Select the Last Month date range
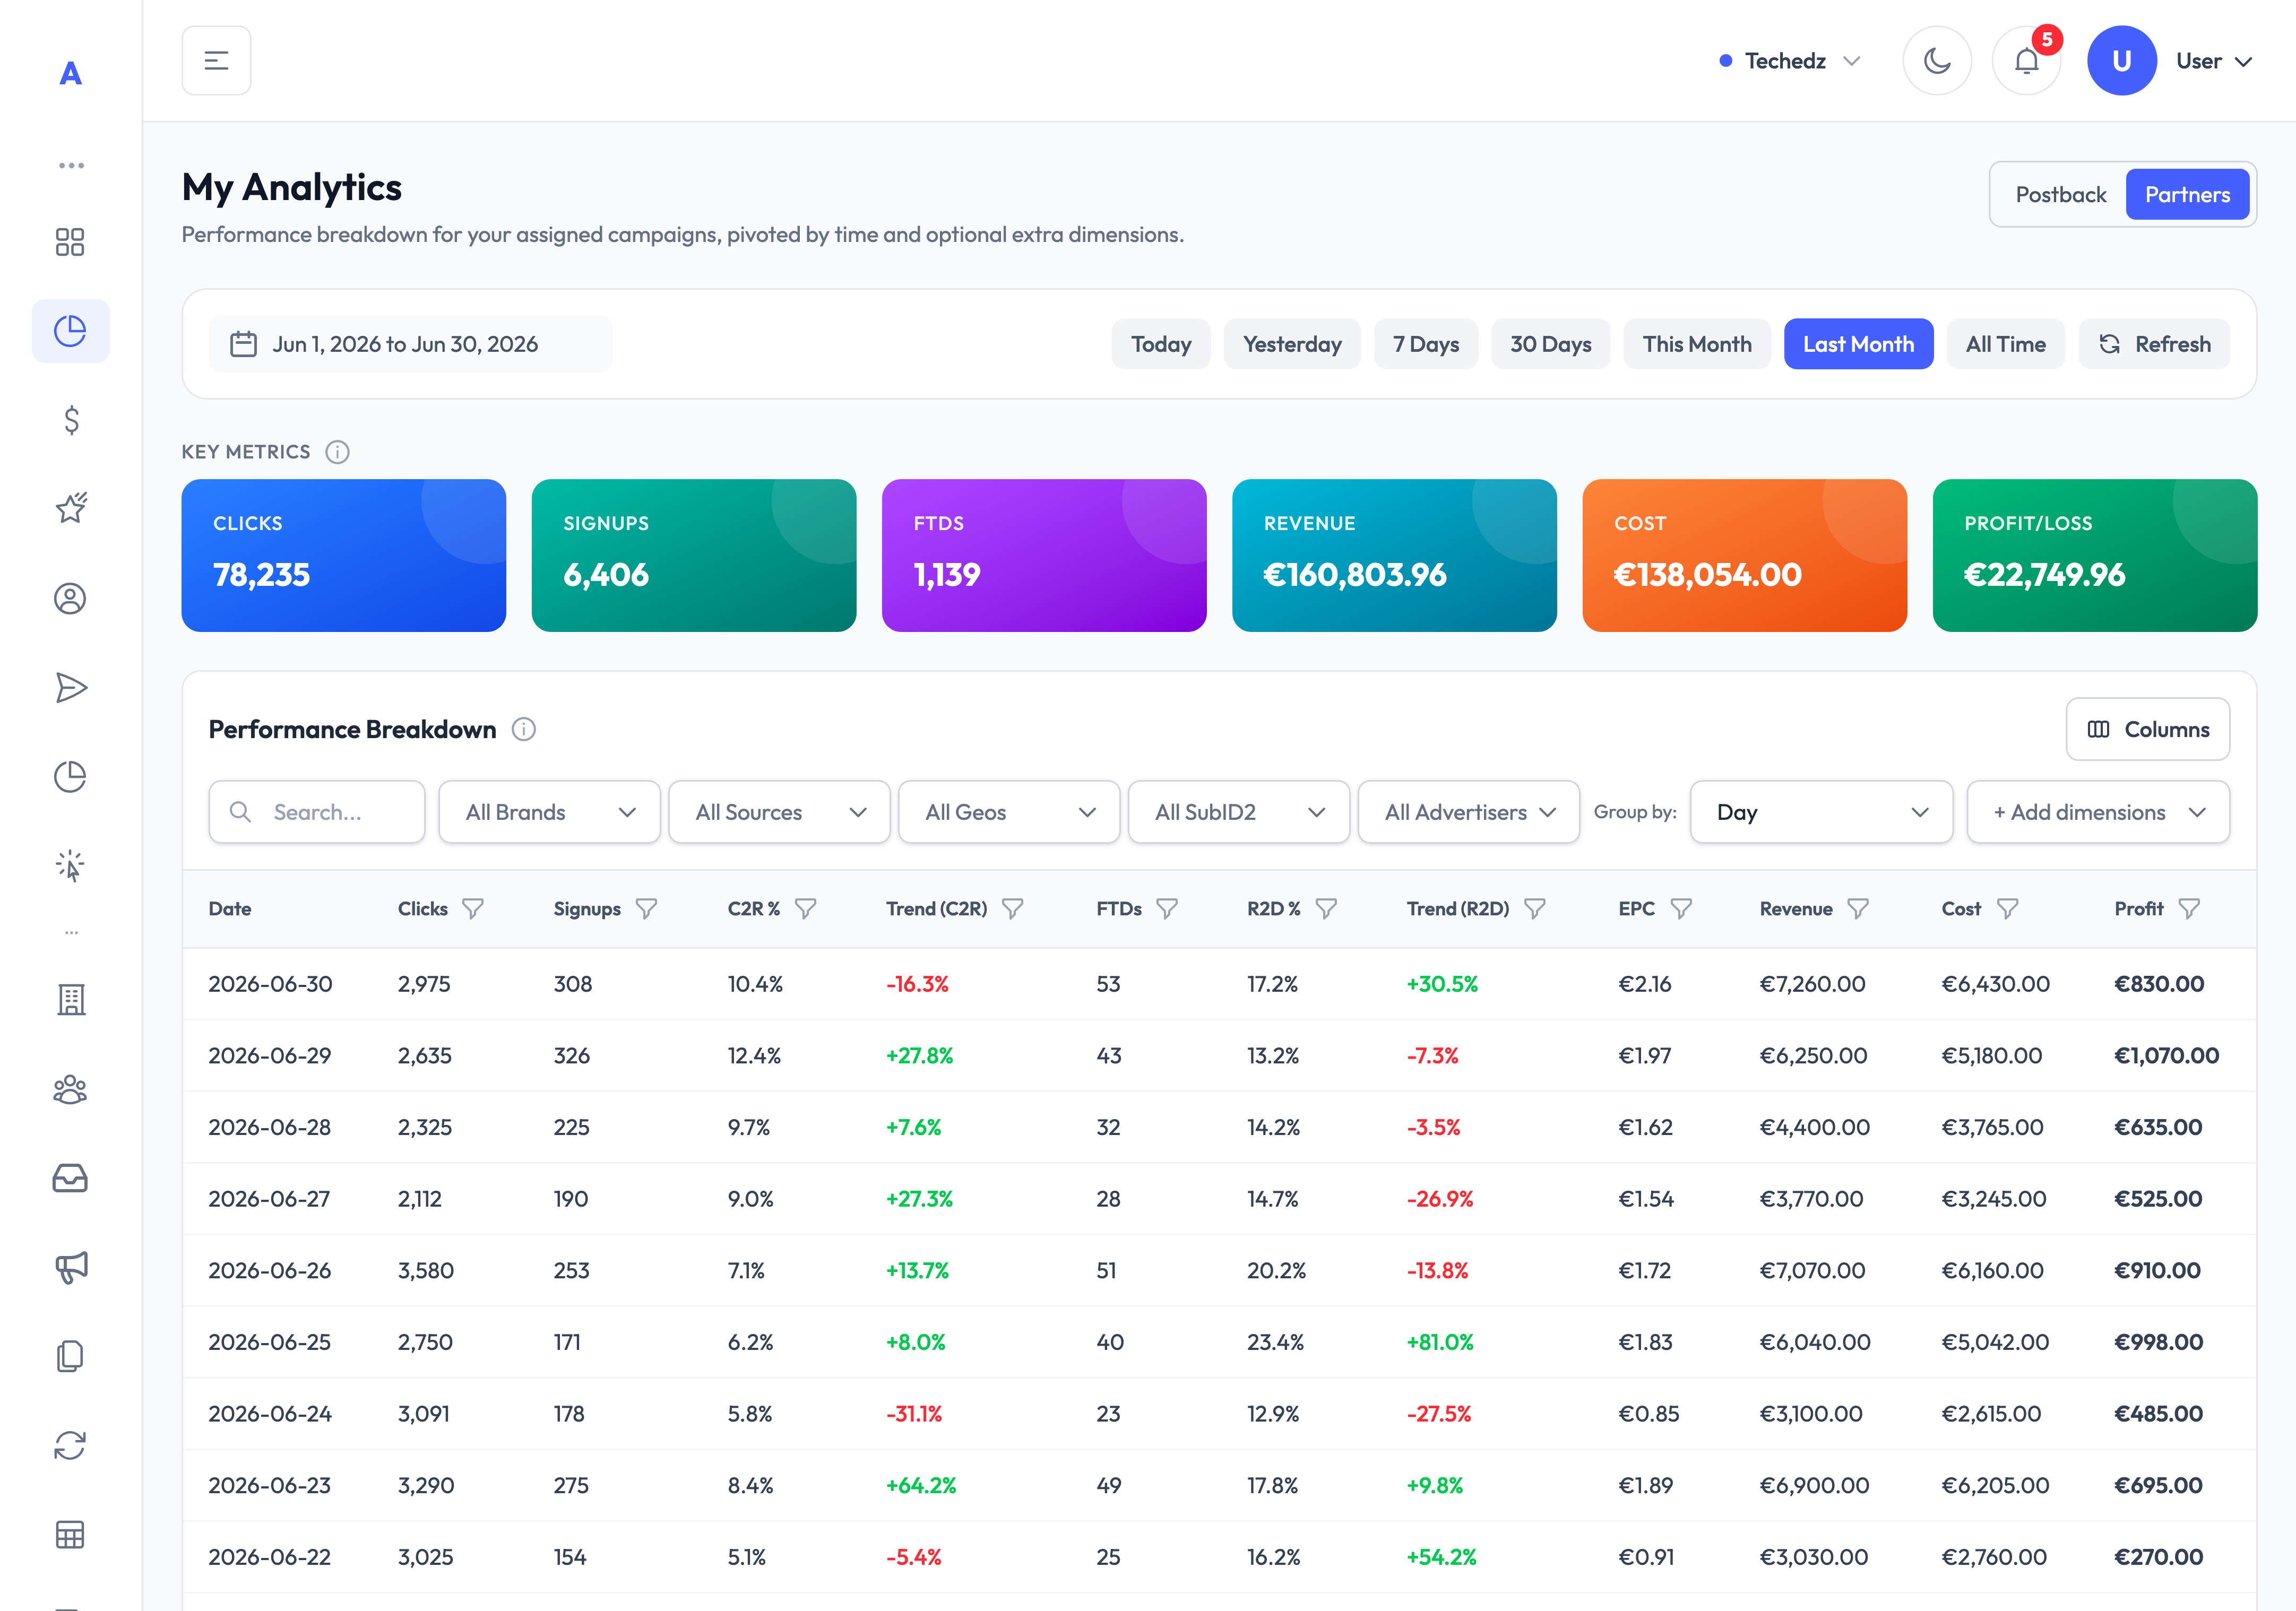 click(1858, 344)
